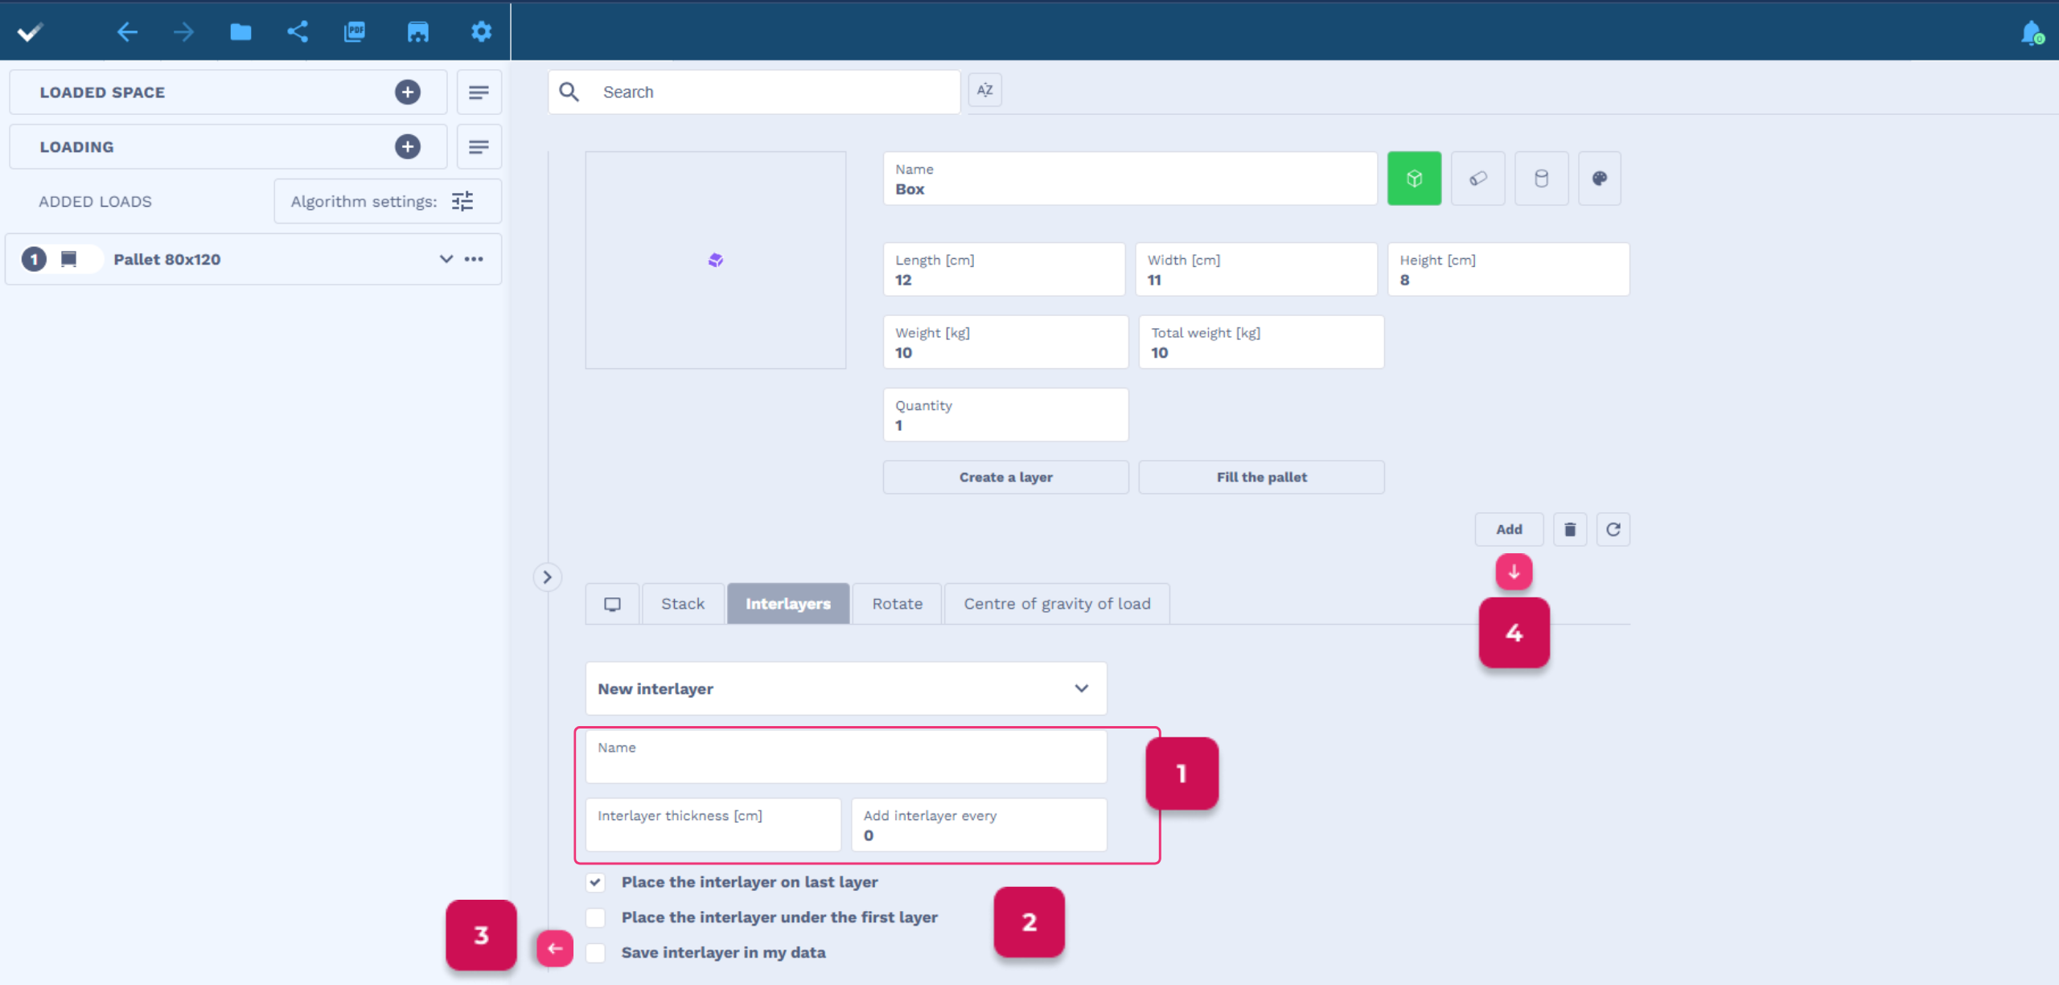Switch to the Stack tab

[682, 604]
